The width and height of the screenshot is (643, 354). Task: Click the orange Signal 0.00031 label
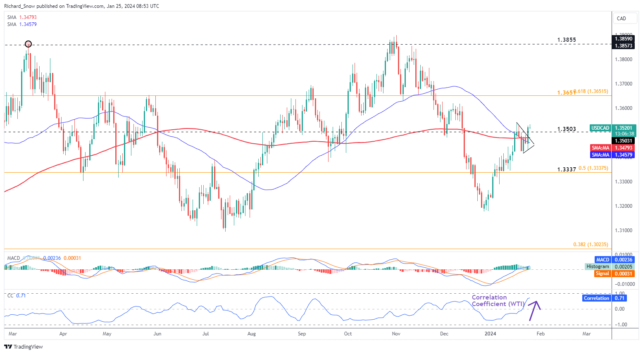614,273
